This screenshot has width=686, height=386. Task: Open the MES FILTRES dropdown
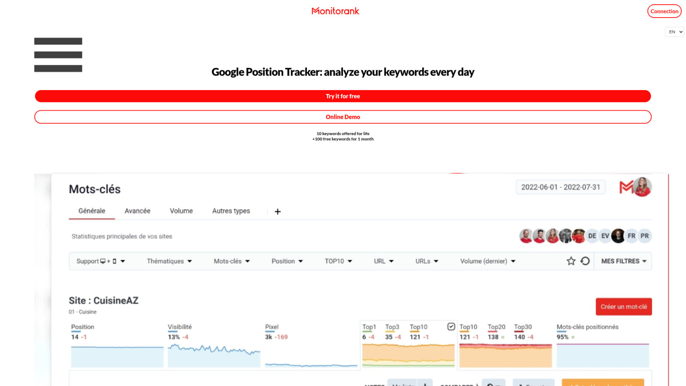click(624, 261)
